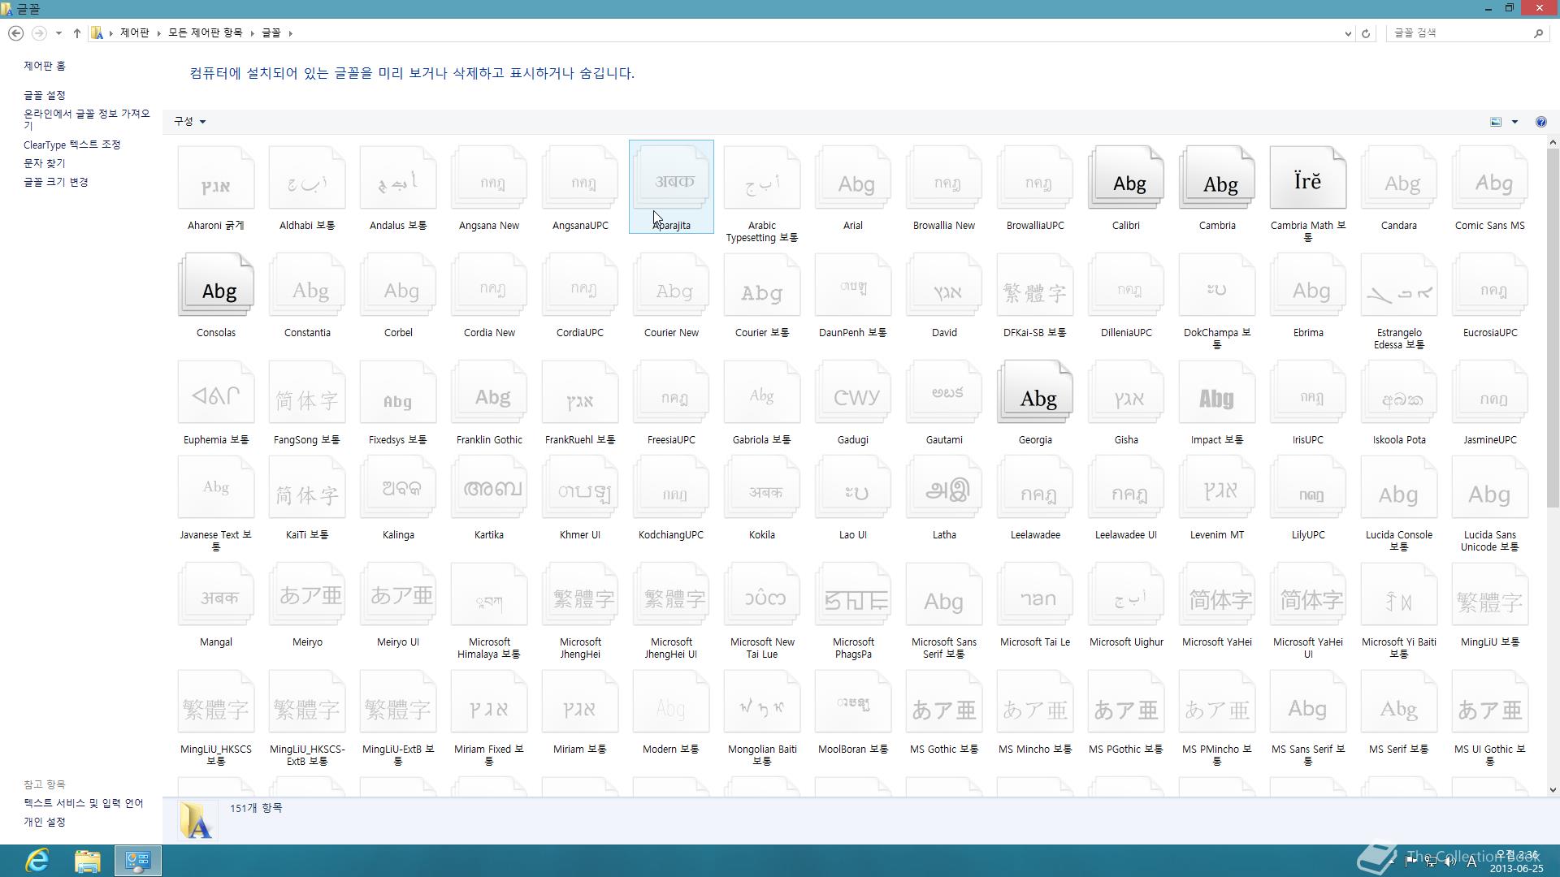
Task: Click the scrollbar down arrow
Action: pos(1553,789)
